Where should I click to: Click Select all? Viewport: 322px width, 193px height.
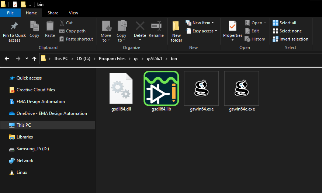[x=284, y=23]
